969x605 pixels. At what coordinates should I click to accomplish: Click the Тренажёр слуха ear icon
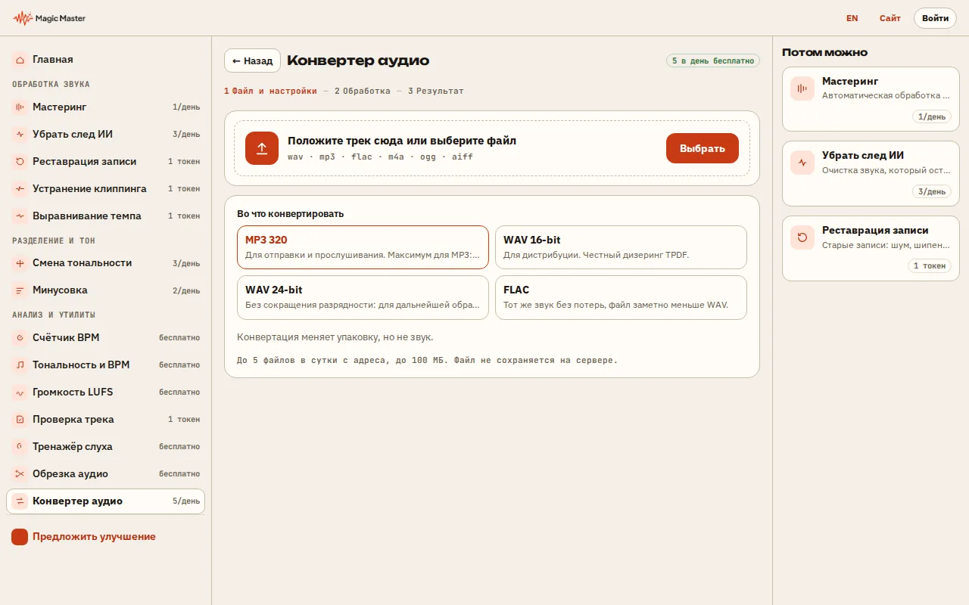tap(20, 447)
